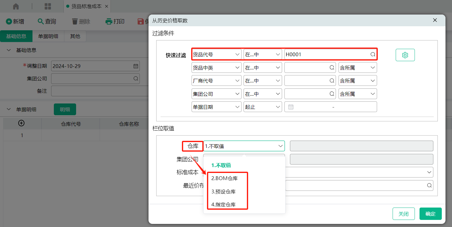
Task: Open the 含所属 dropdown in the 厂商代号 row
Action: click(x=358, y=81)
